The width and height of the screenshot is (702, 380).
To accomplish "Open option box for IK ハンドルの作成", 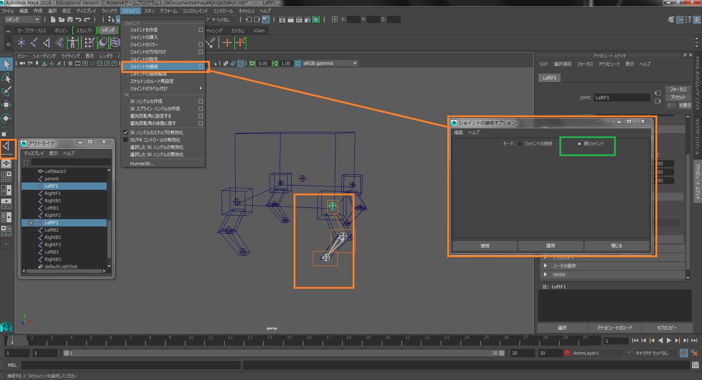I will coord(201,101).
